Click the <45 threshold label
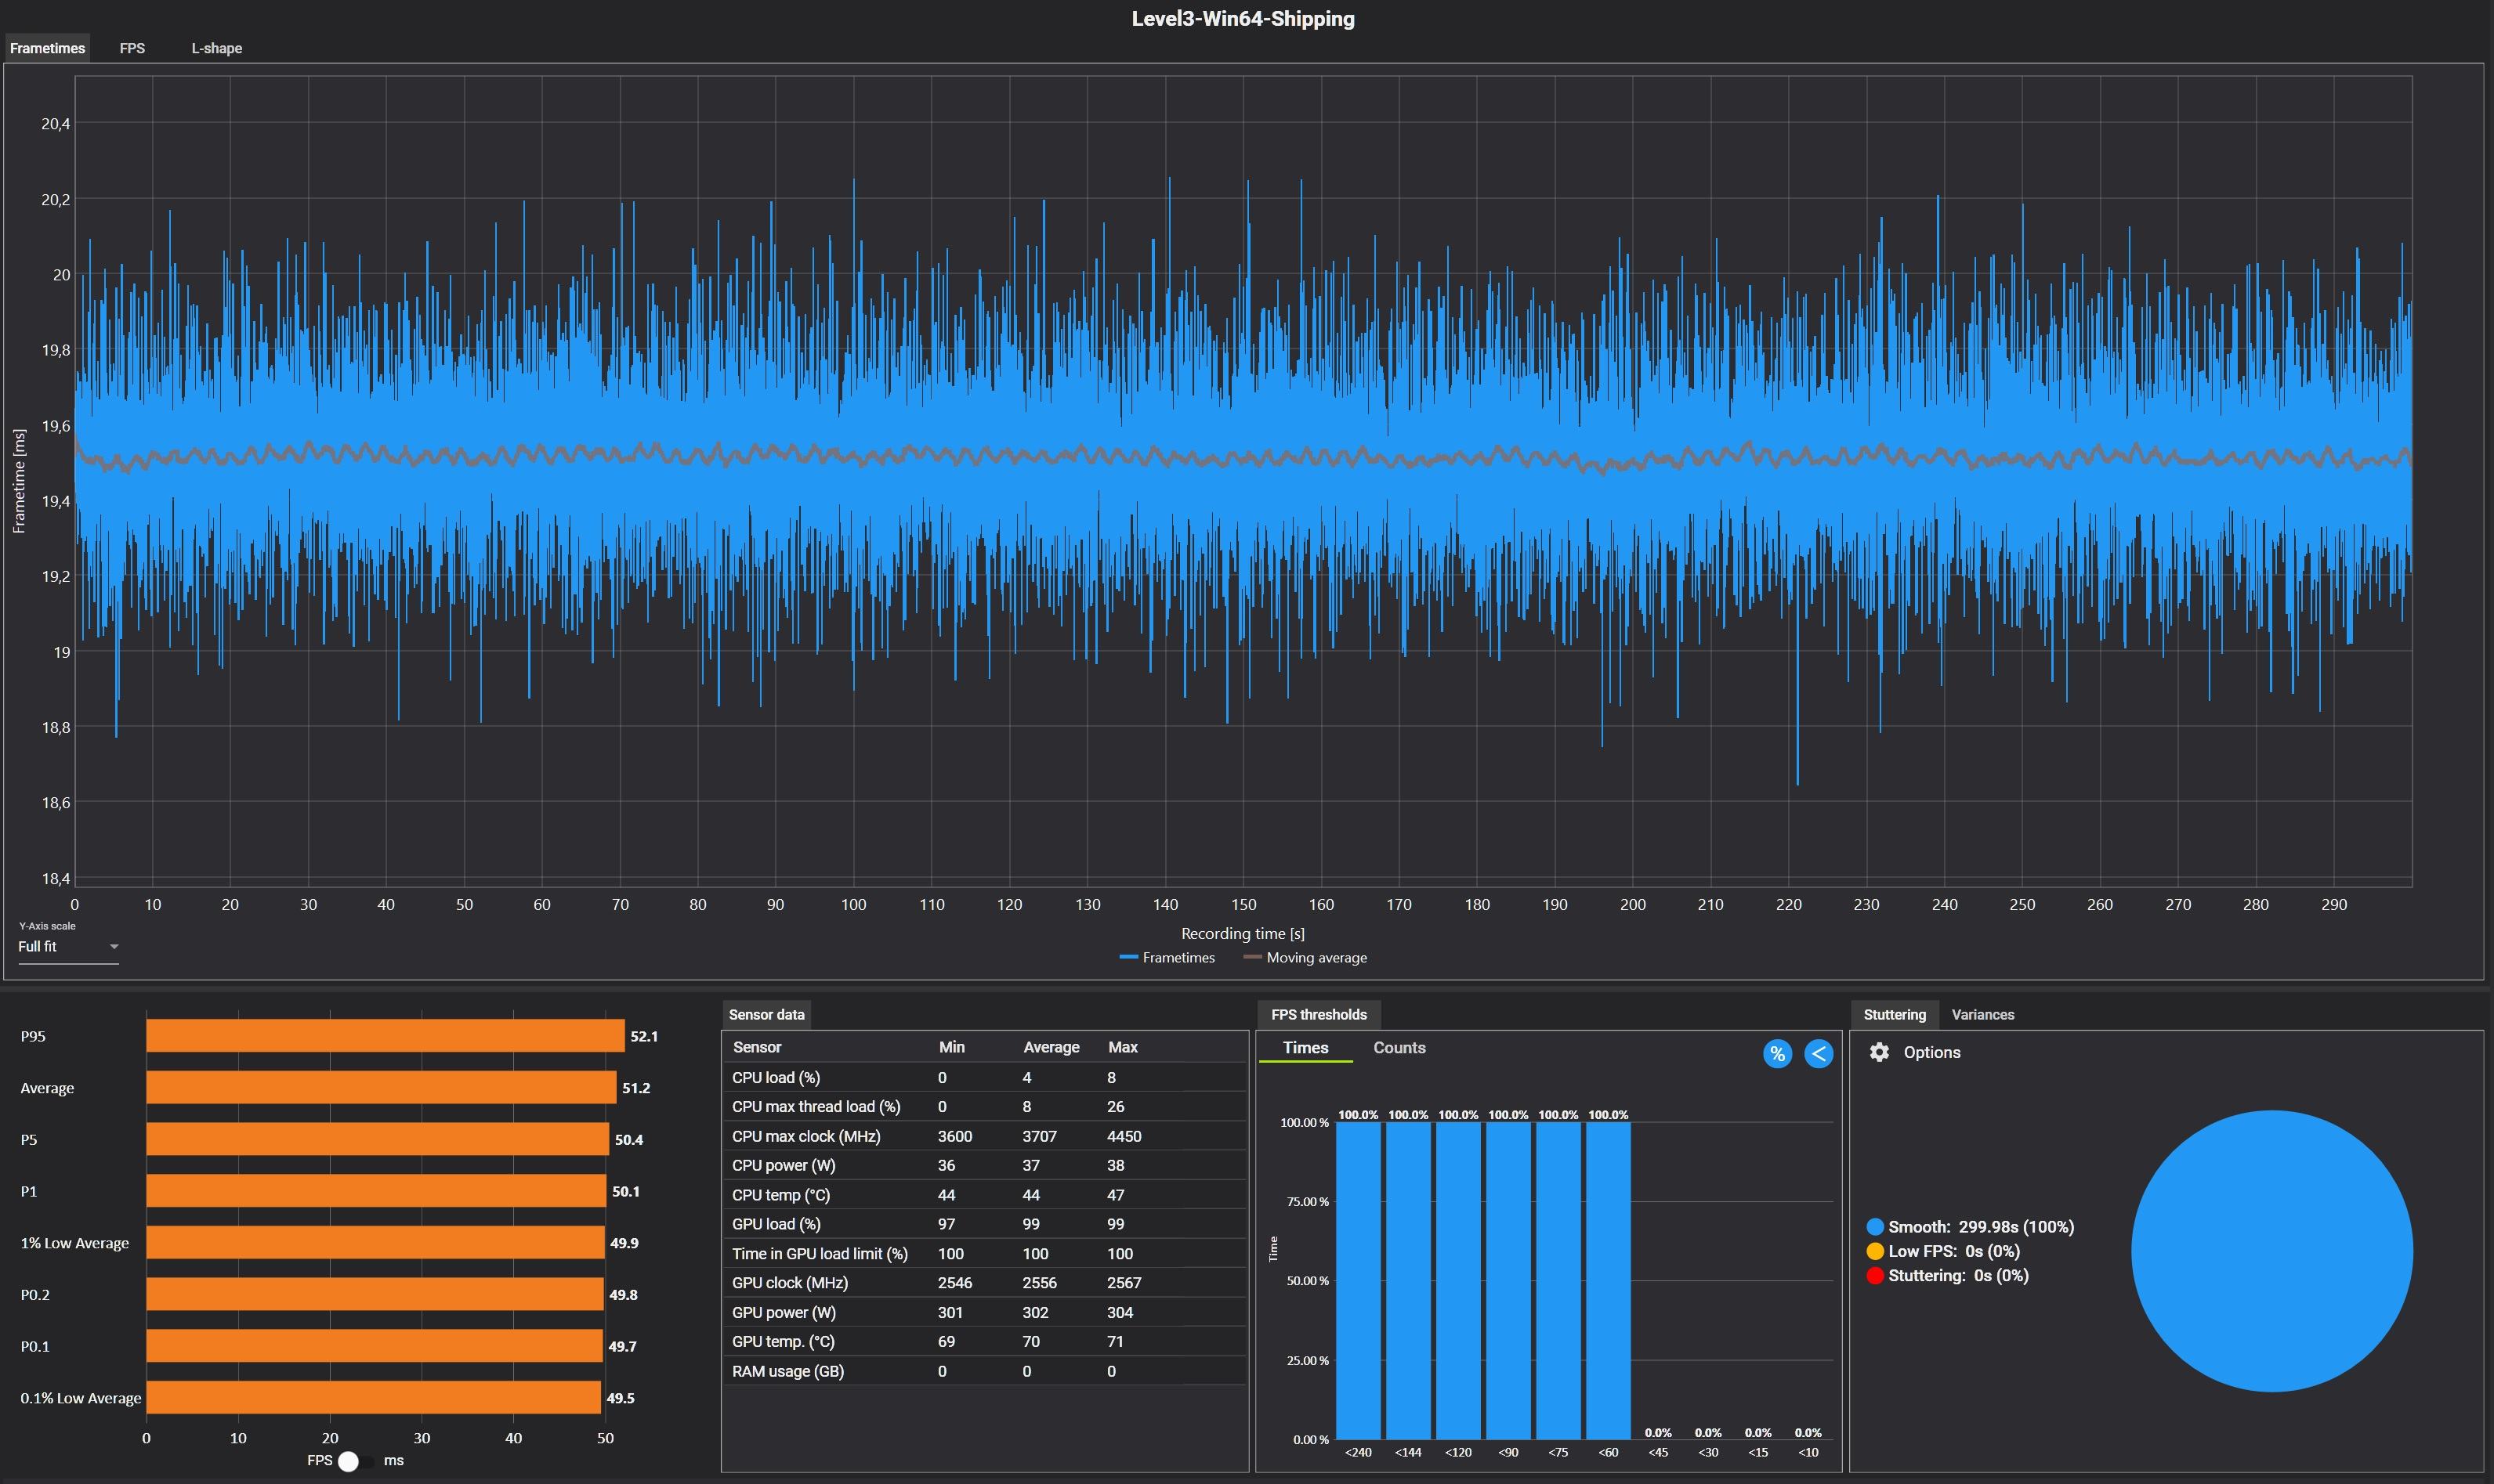Screen dimensions: 2494x1484 pos(1658,1453)
